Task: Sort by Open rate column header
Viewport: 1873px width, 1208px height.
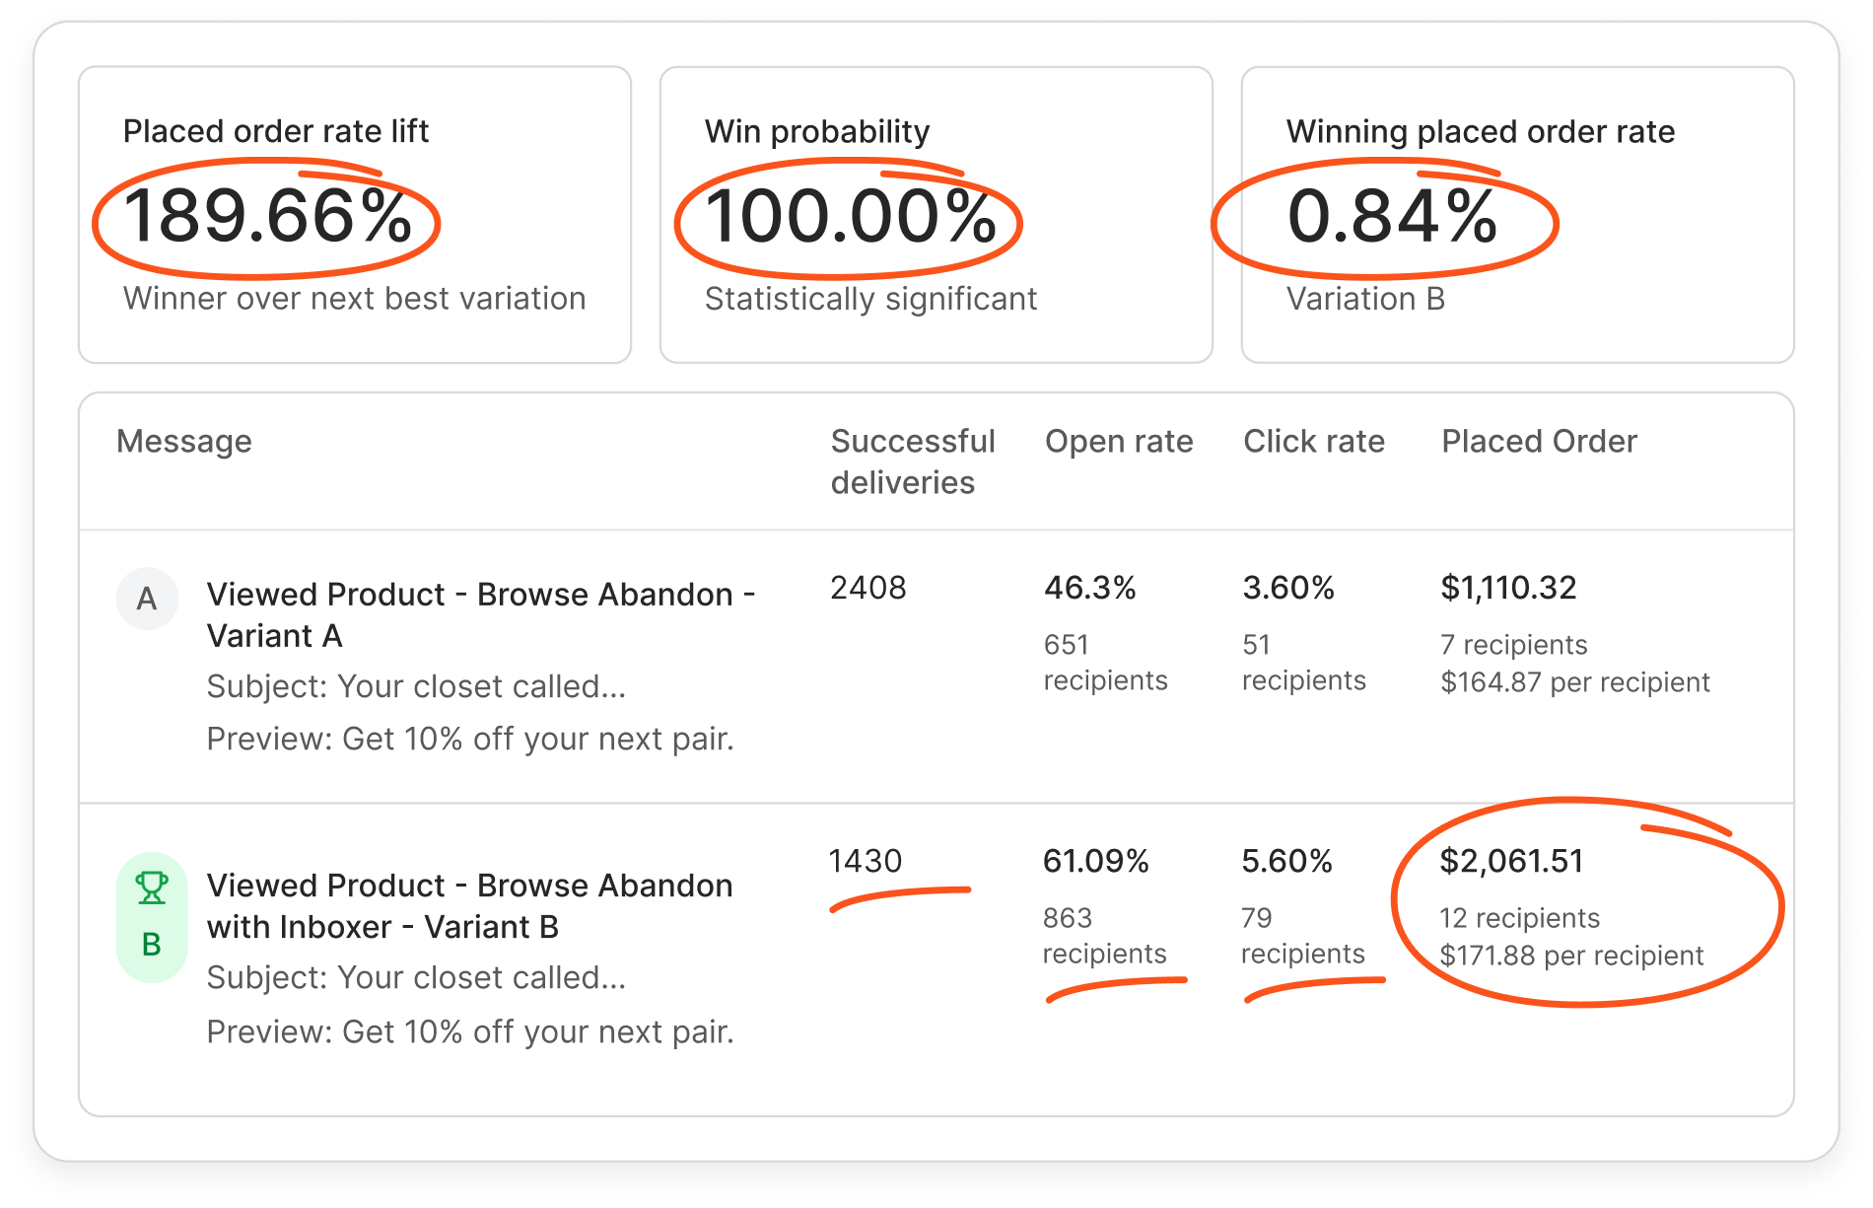Action: tap(1119, 441)
